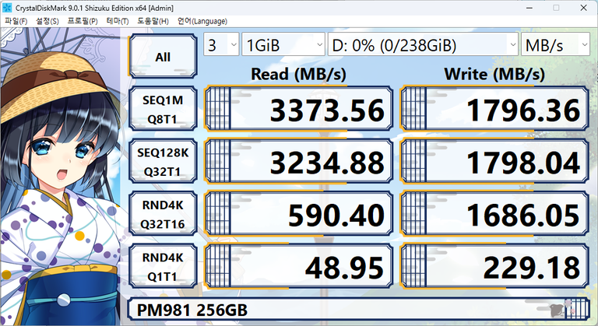Click the RND4K Q1T1 write result 229.18
Viewport: 598px width, 326px height.
click(x=494, y=267)
